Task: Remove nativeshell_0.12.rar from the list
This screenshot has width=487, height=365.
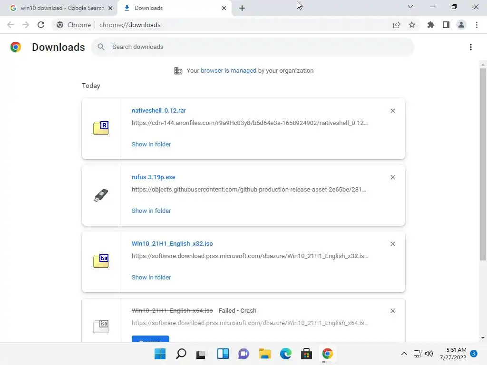Action: (393, 111)
